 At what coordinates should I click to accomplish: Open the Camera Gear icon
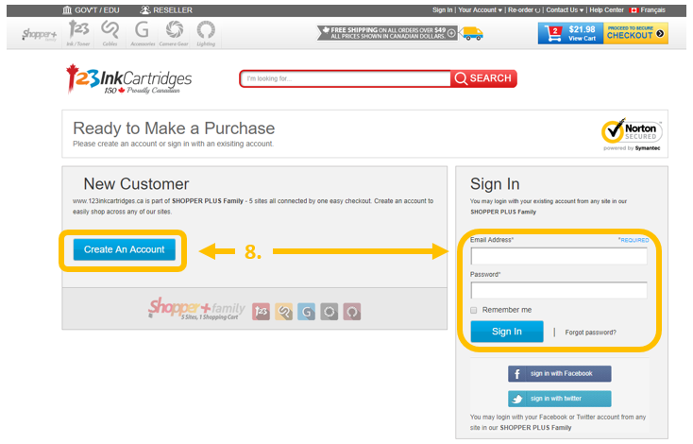174,33
